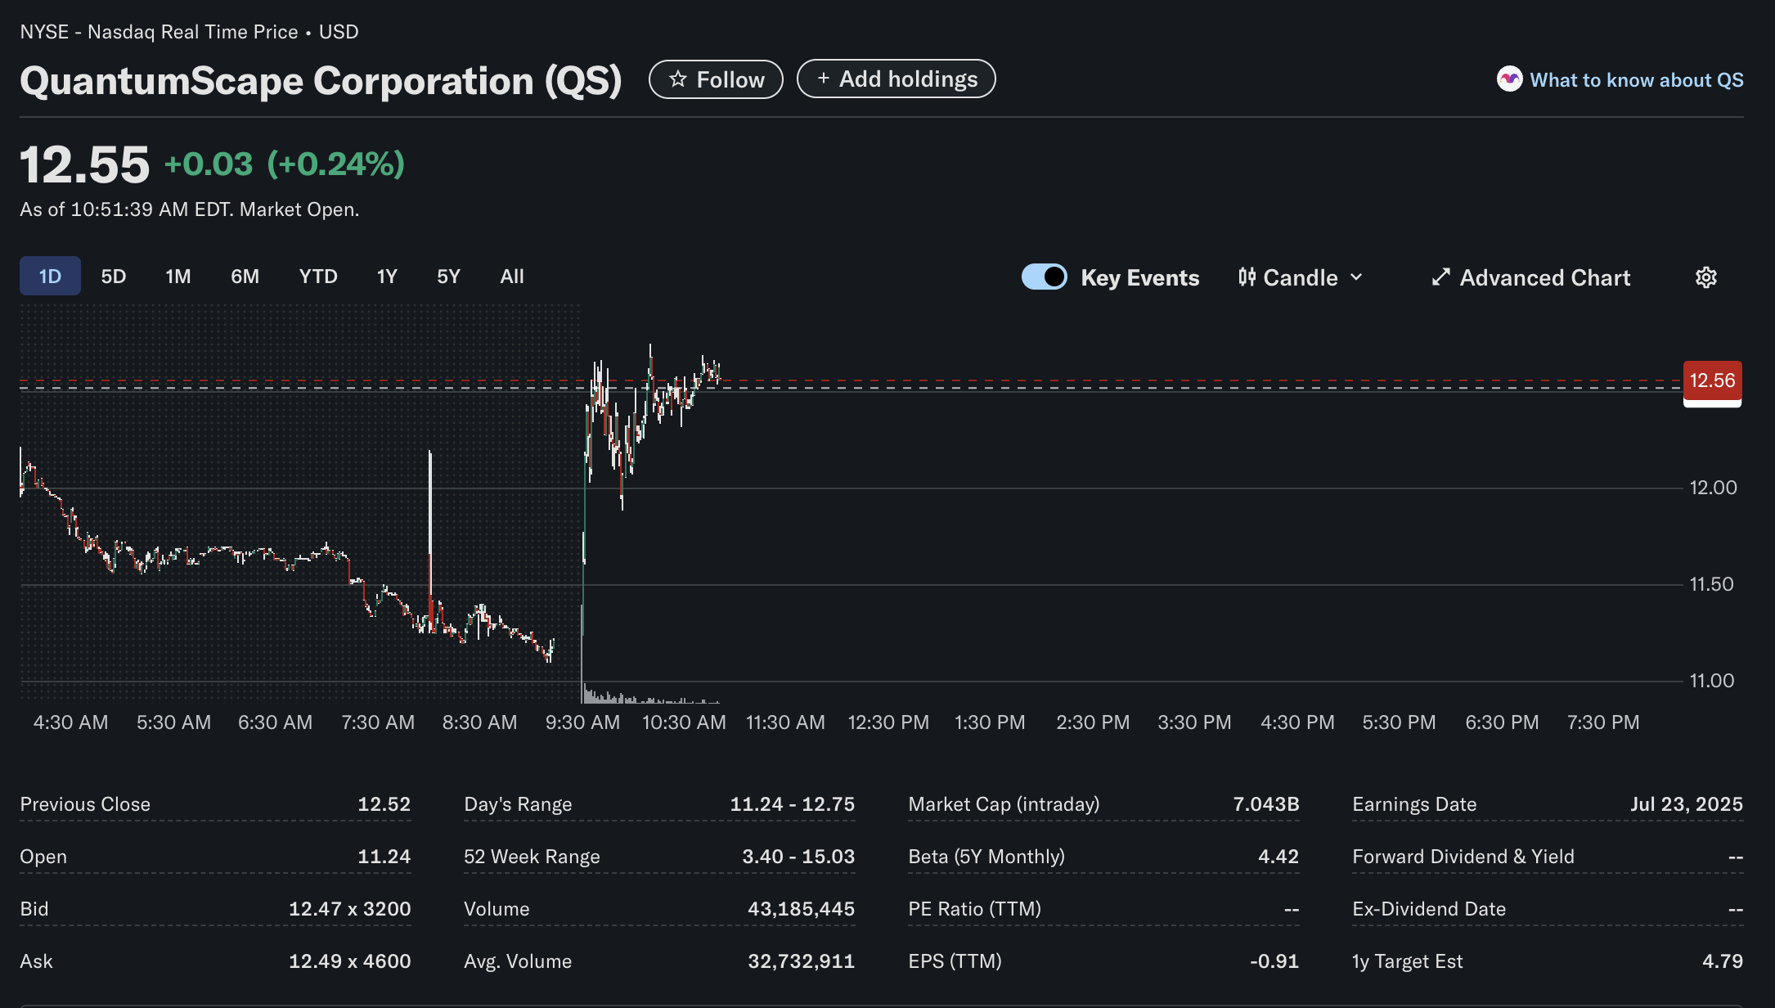
Task: Switch to the 1M time range
Action: click(178, 277)
